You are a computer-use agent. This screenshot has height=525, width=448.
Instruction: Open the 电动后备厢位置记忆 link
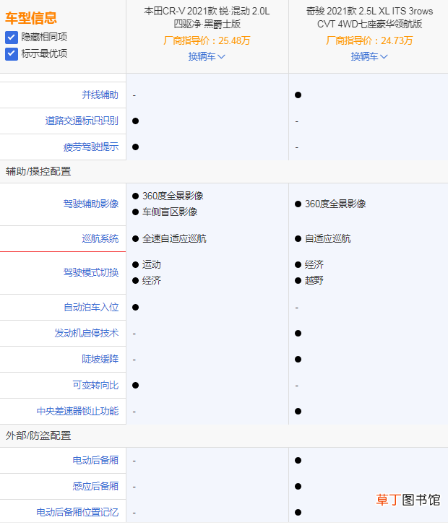click(77, 512)
